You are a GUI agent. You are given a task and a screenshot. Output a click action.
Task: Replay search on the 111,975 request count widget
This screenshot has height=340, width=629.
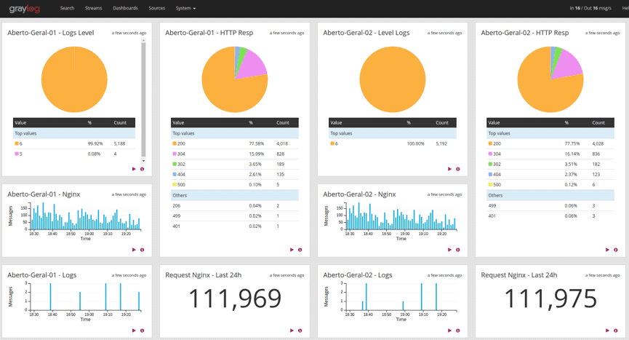coord(607,331)
